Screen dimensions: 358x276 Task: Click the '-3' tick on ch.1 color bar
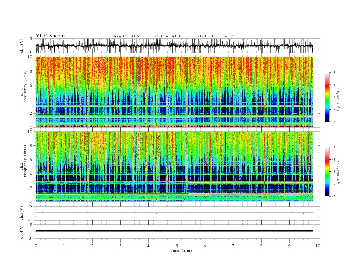pyautogui.click(x=334, y=73)
